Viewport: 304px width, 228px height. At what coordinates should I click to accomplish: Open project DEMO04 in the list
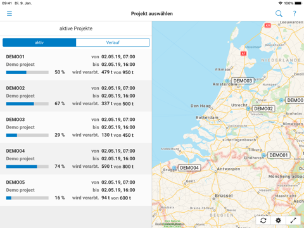tap(76, 159)
